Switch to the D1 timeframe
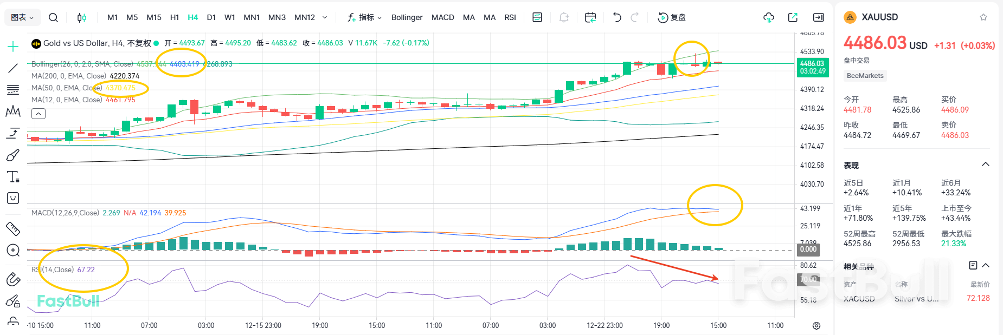Screen dimensions: 1003x335 point(211,17)
